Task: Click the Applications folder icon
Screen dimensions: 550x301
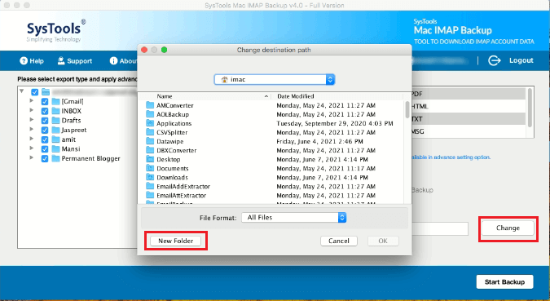Action: [x=150, y=123]
